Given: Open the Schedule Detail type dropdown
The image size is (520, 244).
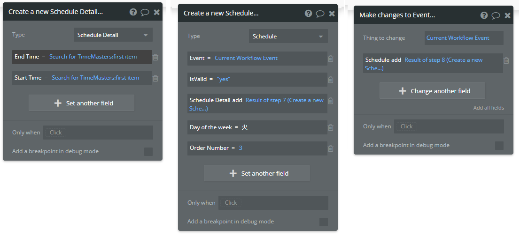Looking at the screenshot, I should [x=113, y=35].
